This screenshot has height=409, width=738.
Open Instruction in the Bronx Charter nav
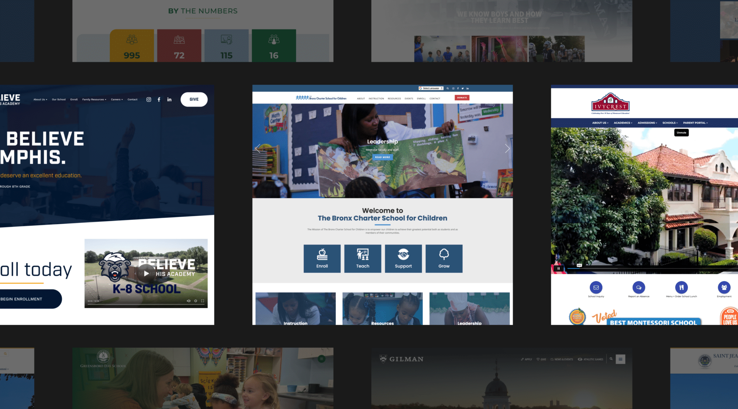376,99
